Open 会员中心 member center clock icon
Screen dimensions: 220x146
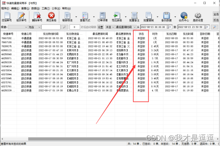point(184,16)
